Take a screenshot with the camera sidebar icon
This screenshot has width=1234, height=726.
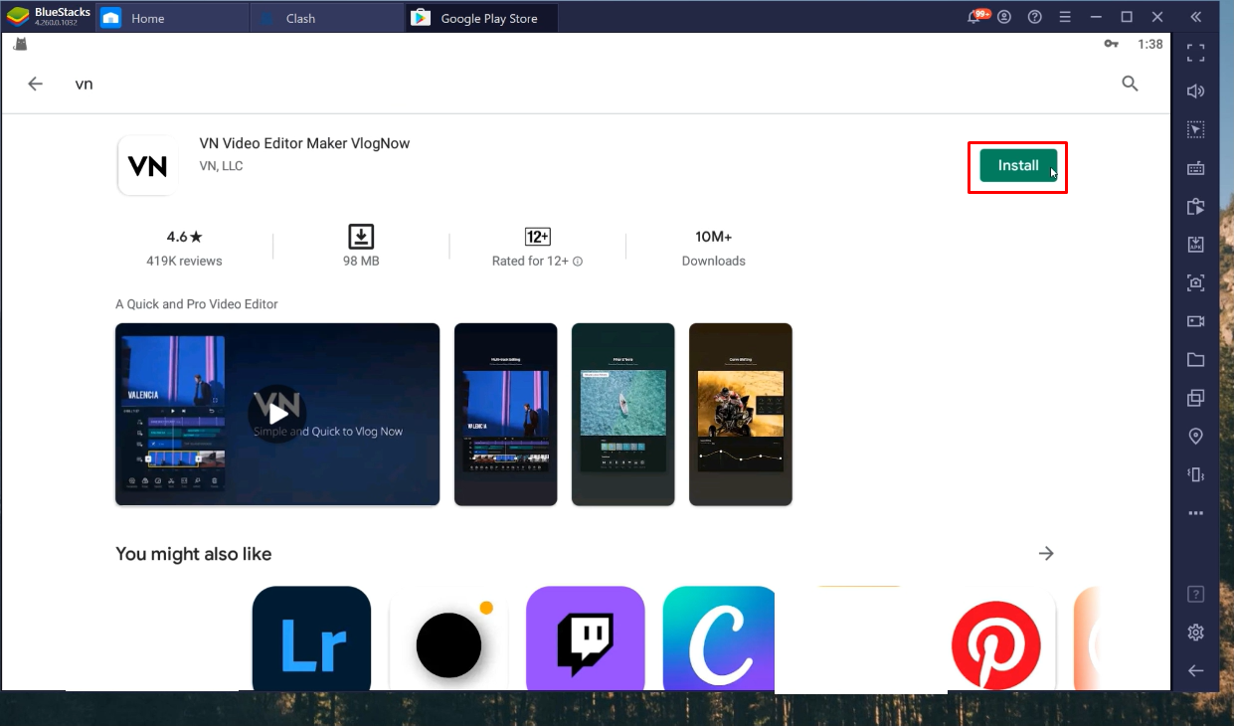(1195, 282)
